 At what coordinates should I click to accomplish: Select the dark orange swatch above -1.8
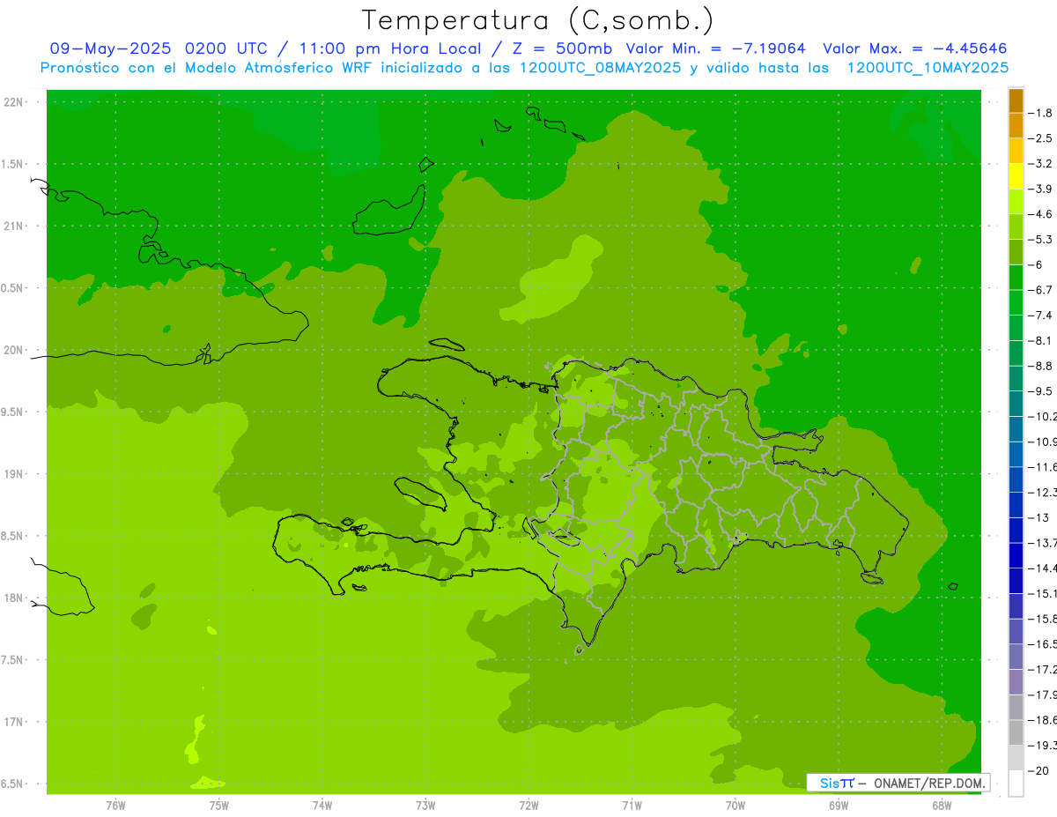click(x=1016, y=100)
